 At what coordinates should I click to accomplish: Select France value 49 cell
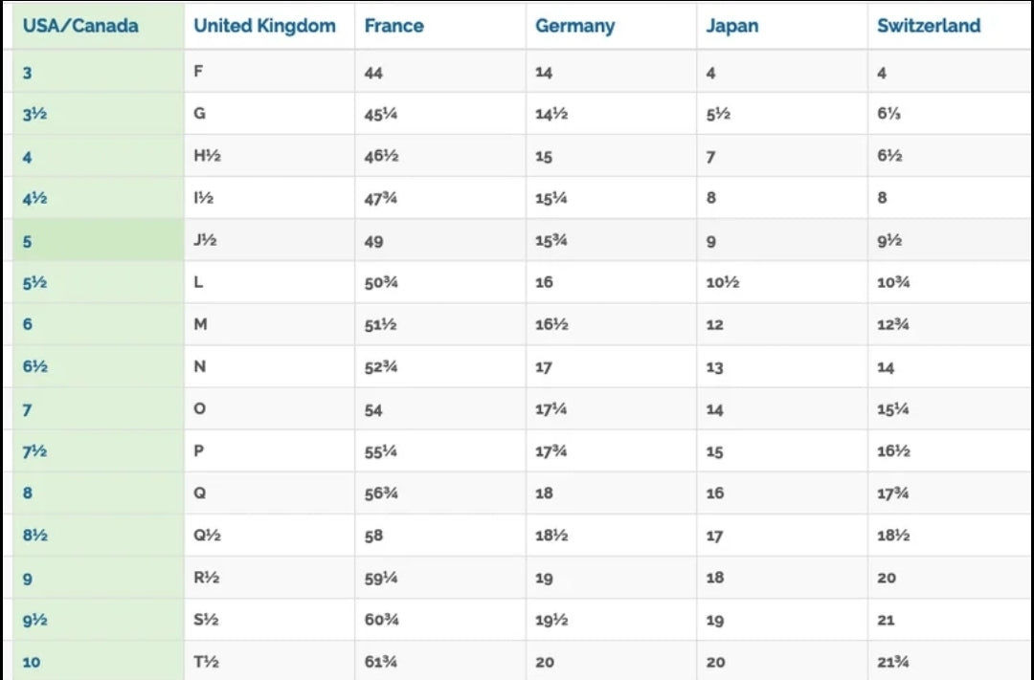(440, 240)
